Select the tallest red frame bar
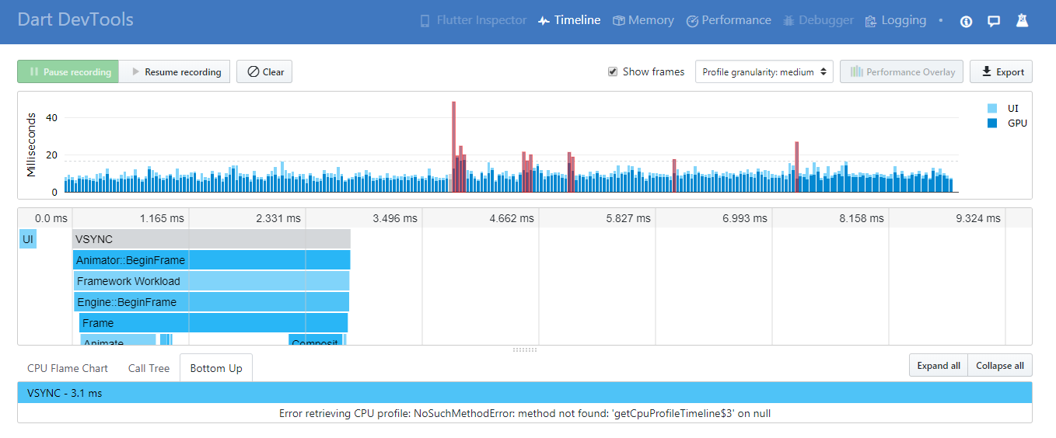This screenshot has height=438, width=1056. [x=453, y=147]
